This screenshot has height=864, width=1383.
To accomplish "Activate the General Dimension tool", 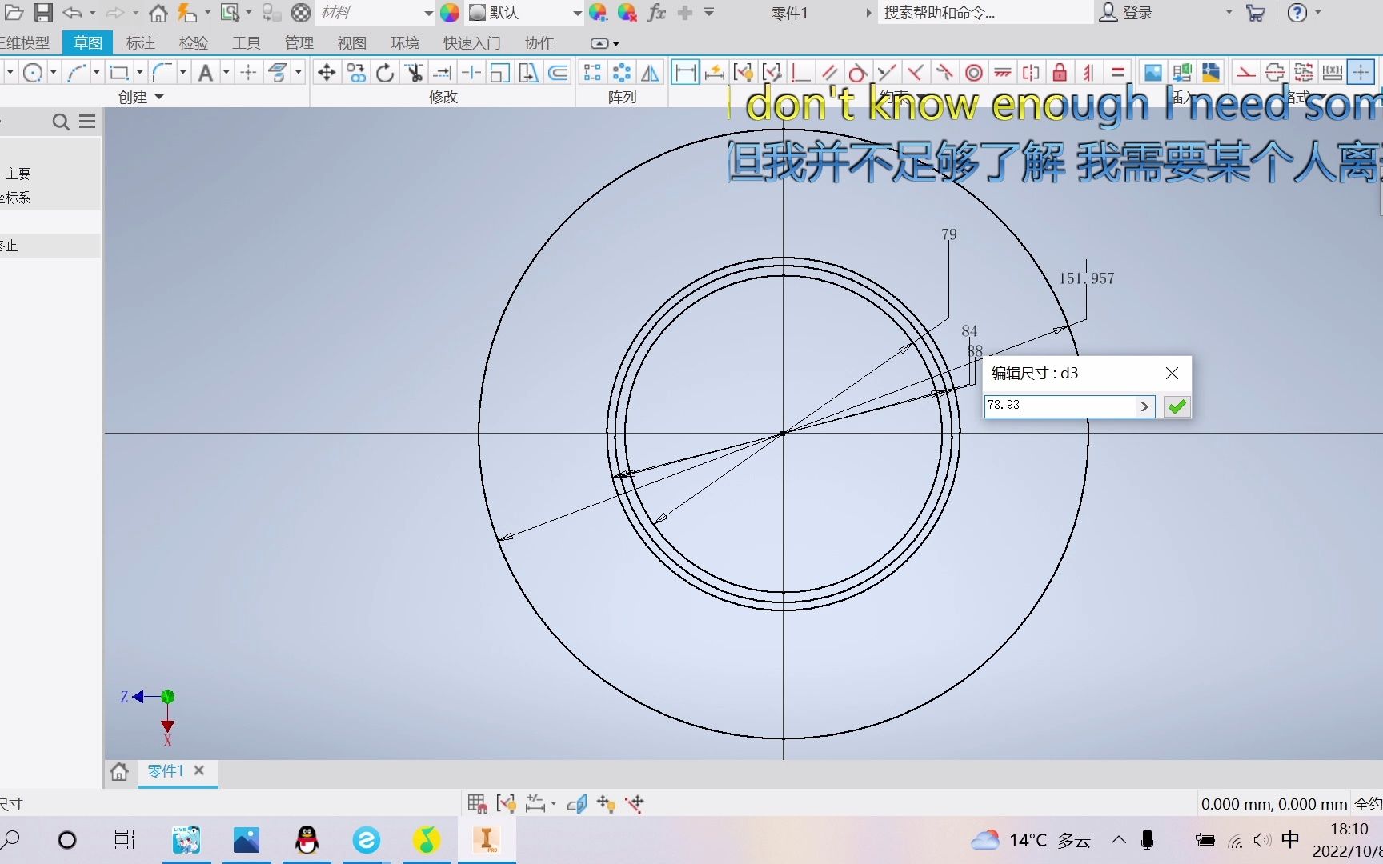I will click(x=685, y=73).
